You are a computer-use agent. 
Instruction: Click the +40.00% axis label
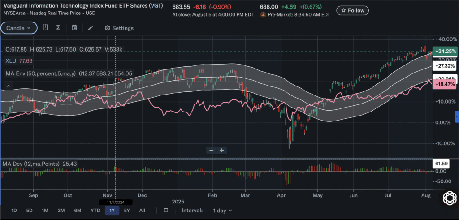click(x=446, y=39)
